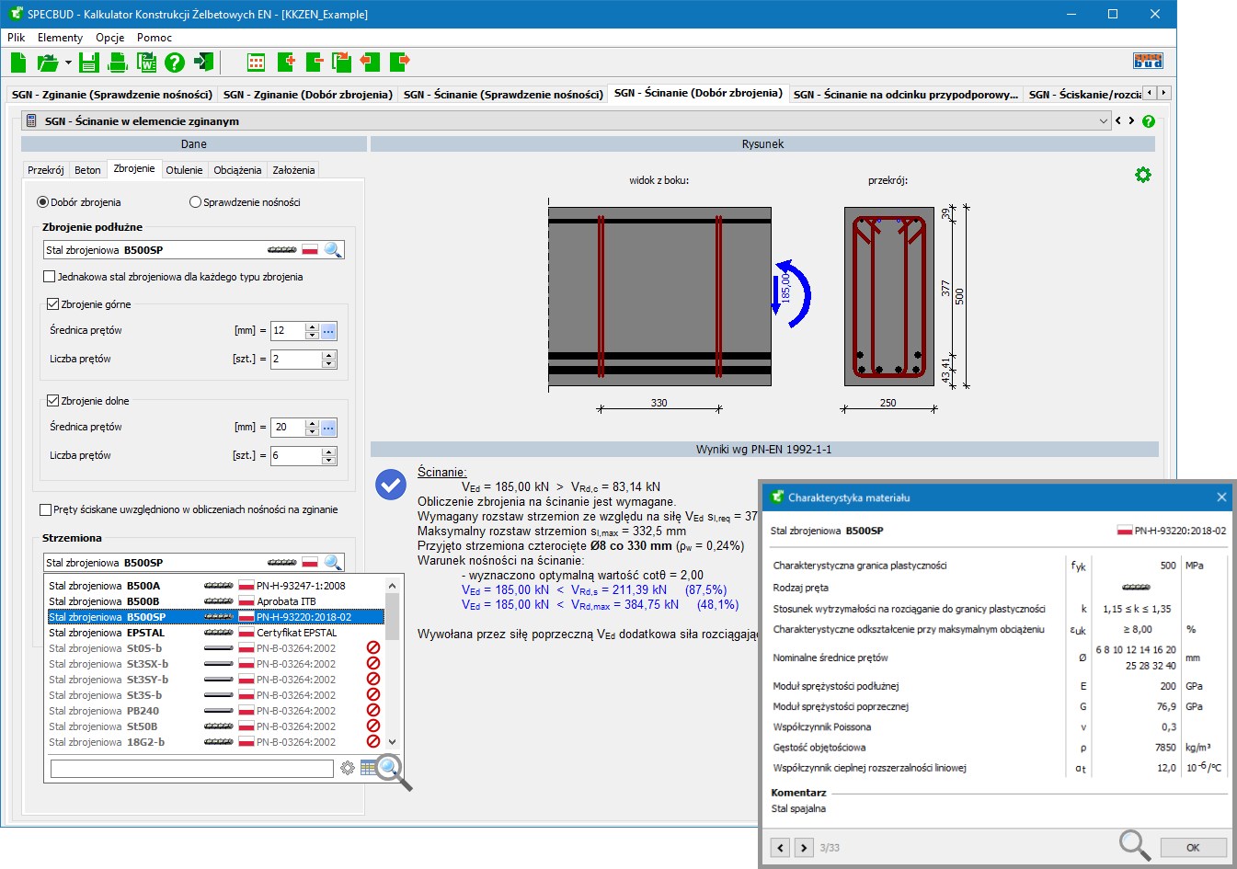This screenshot has height=869, width=1237.
Task: Click the calculator grid icon in the toolbar
Action: [x=257, y=63]
